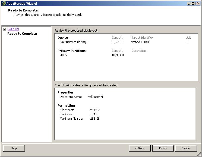Click the 10,97 GB device capacity

click(x=117, y=42)
